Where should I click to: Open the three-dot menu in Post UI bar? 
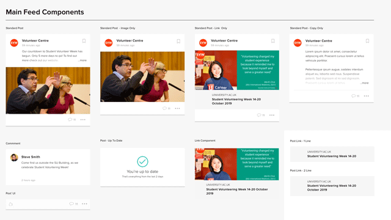[x=84, y=204]
